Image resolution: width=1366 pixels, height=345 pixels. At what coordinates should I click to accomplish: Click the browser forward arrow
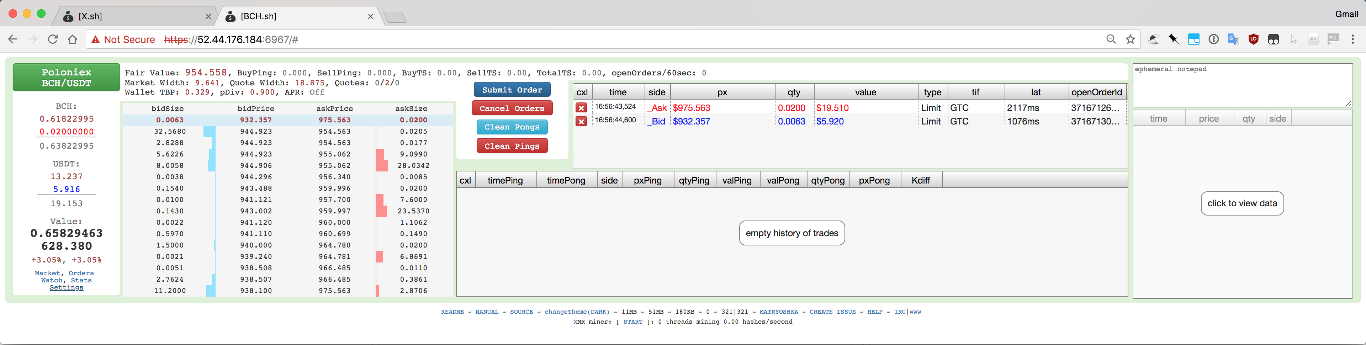33,39
